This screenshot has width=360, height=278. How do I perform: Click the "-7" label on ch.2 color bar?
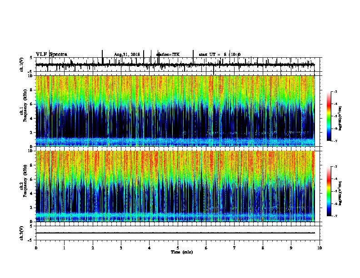click(335, 216)
